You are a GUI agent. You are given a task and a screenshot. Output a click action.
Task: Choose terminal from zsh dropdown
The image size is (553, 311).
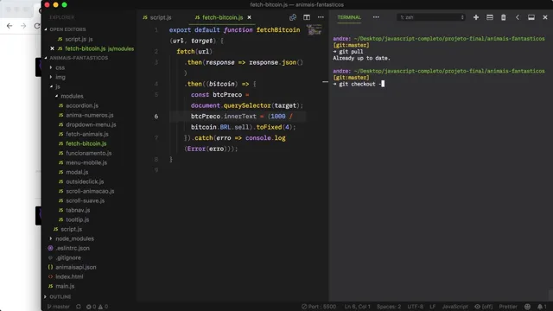click(x=431, y=17)
